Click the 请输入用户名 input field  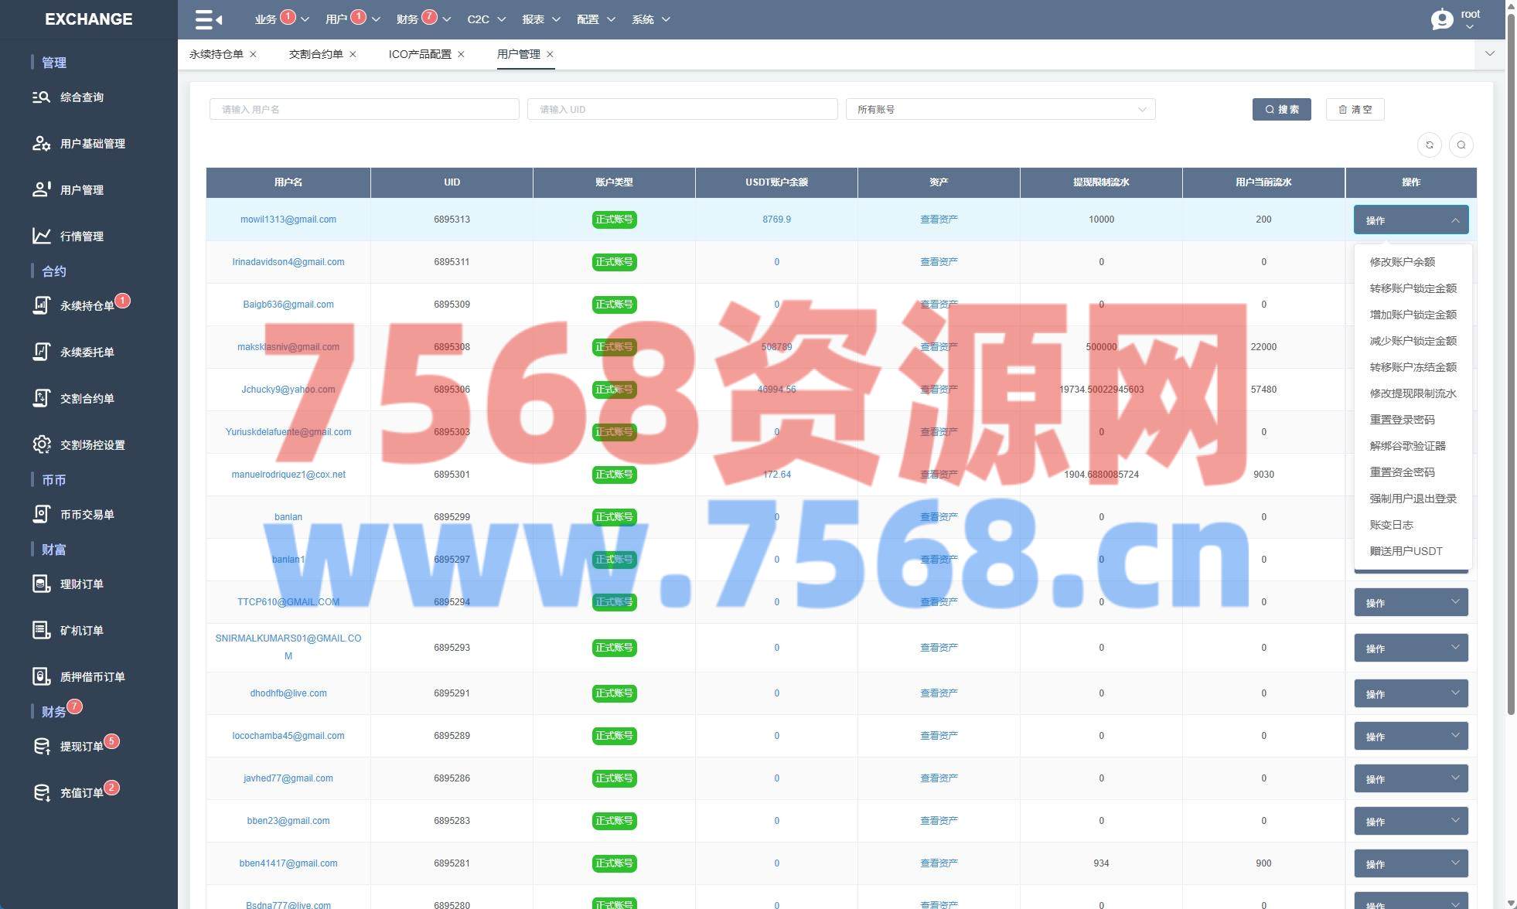pos(363,109)
